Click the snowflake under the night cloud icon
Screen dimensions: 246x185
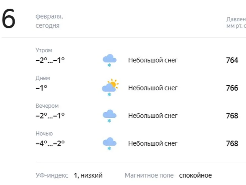click(x=109, y=148)
